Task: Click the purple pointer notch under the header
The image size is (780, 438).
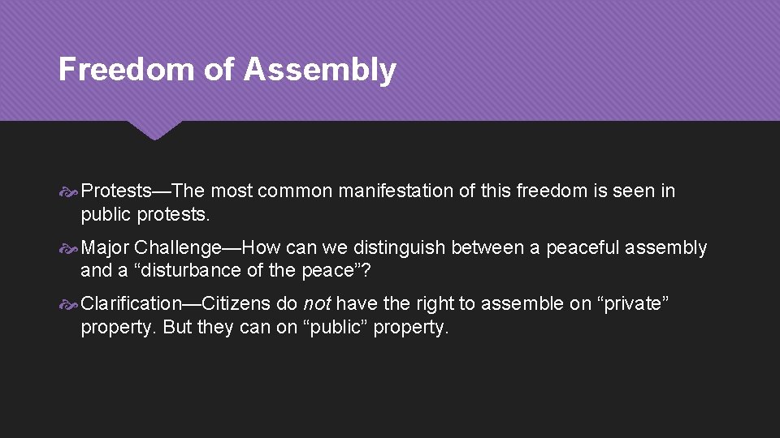Action: (154, 131)
